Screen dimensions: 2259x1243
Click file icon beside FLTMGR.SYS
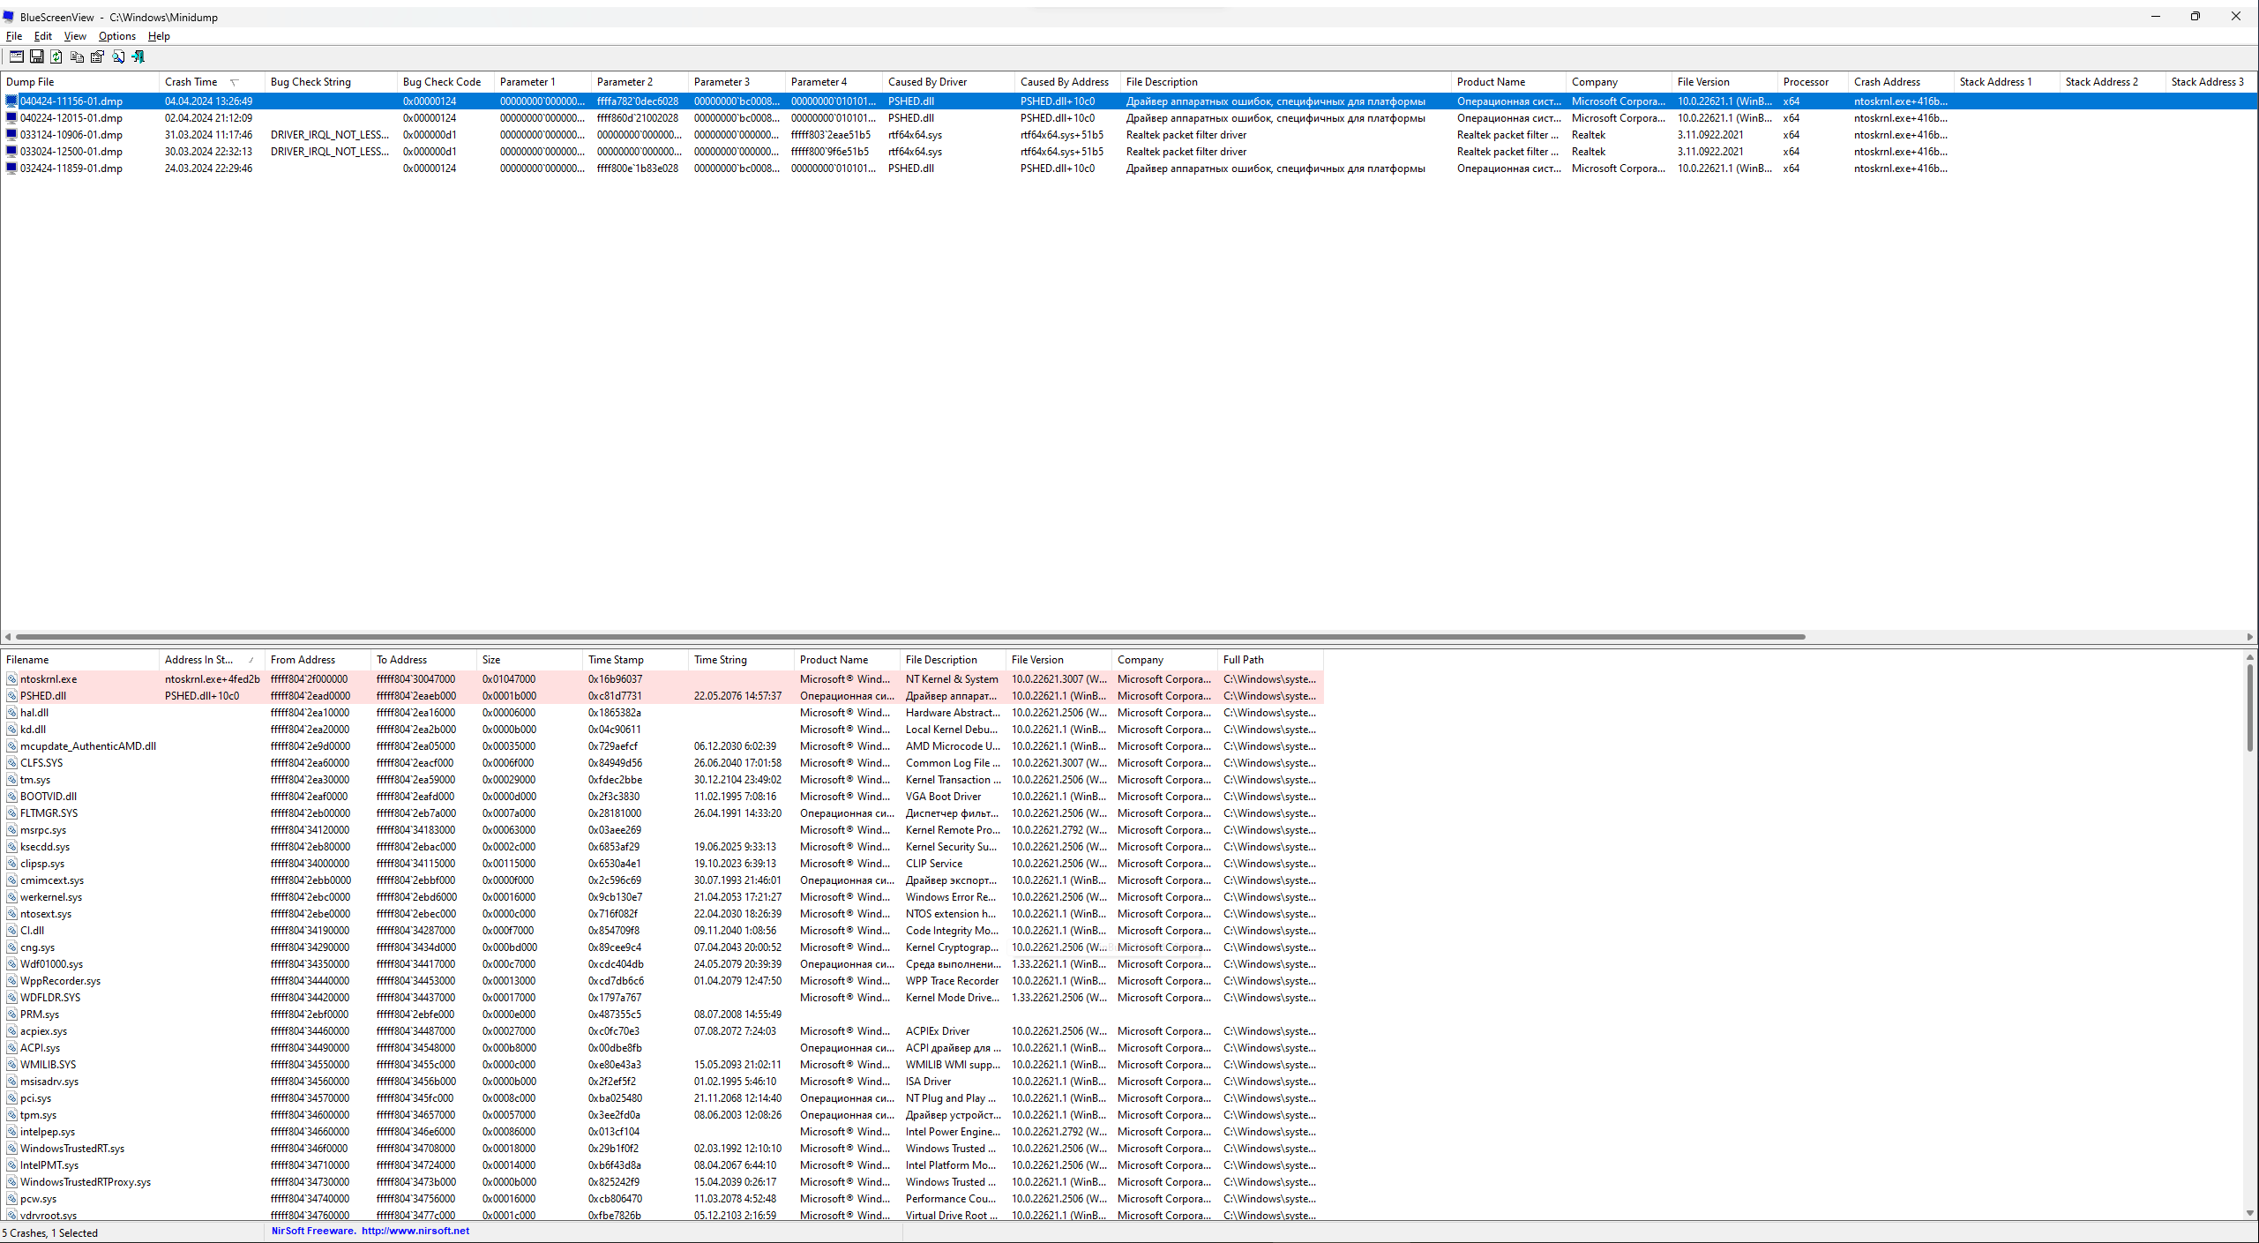(x=12, y=813)
